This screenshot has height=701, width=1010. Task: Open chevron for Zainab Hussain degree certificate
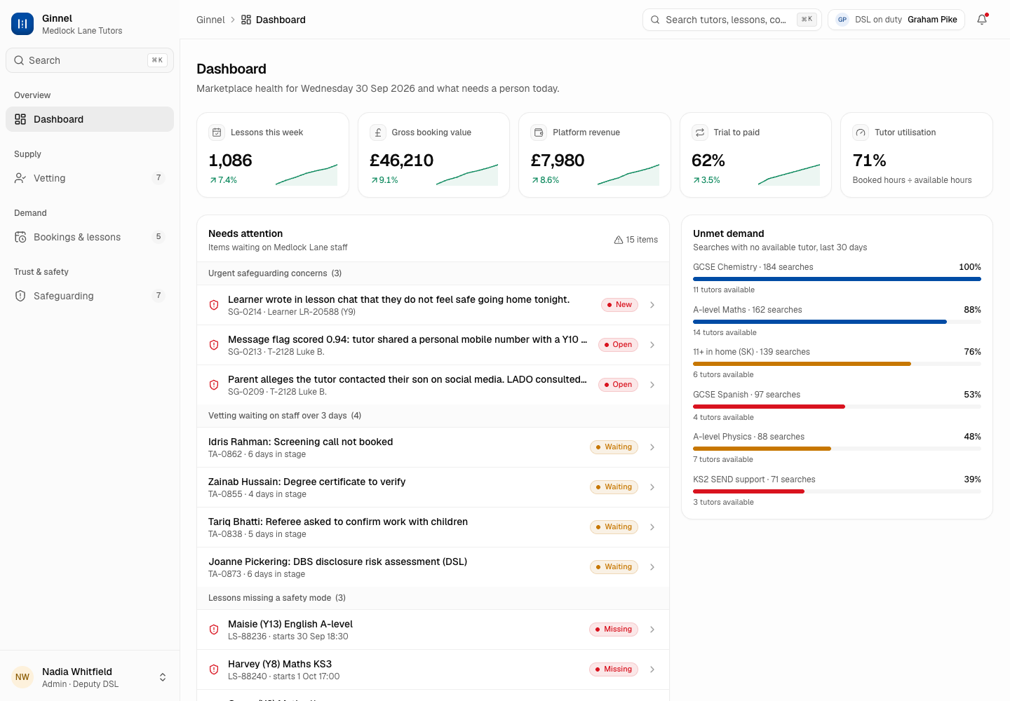652,487
